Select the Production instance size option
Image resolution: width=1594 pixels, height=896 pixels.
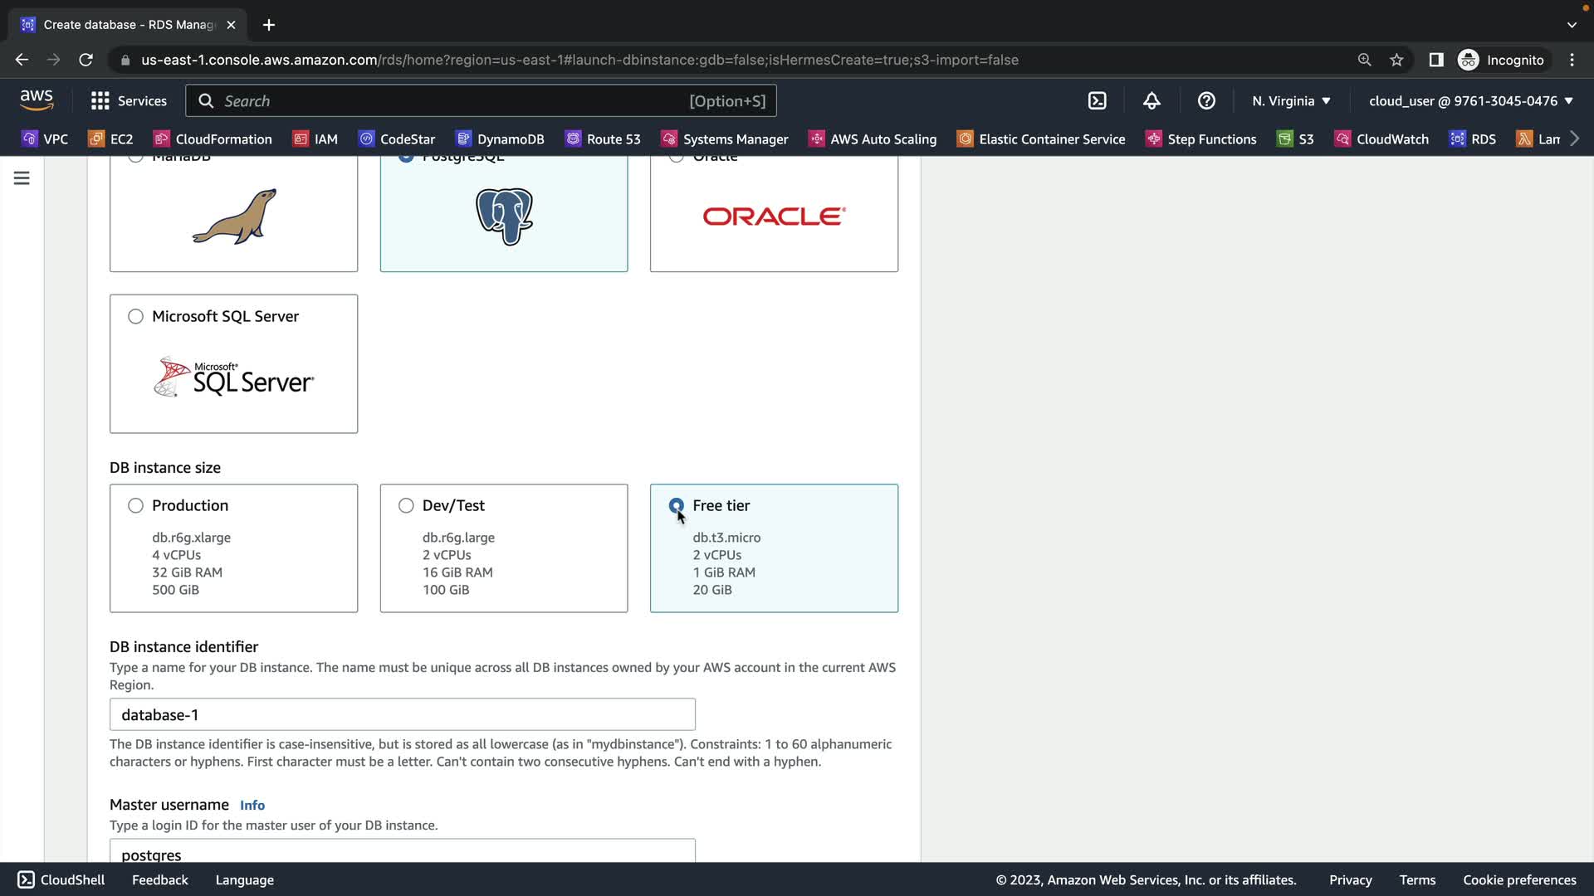tap(135, 505)
